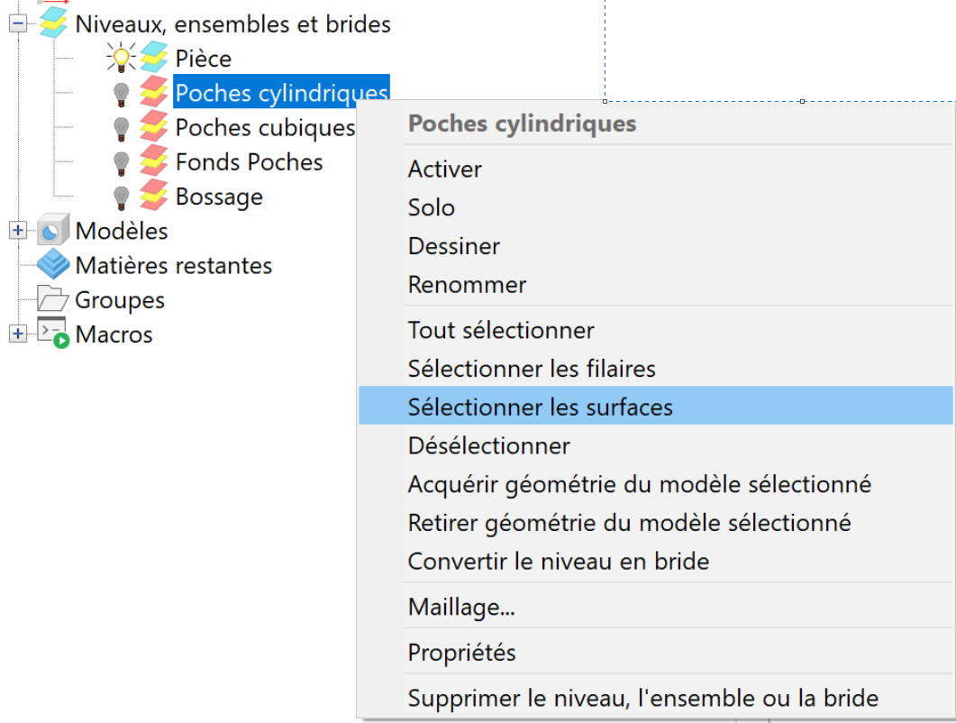Click the Fonds Poches level icon

click(154, 162)
